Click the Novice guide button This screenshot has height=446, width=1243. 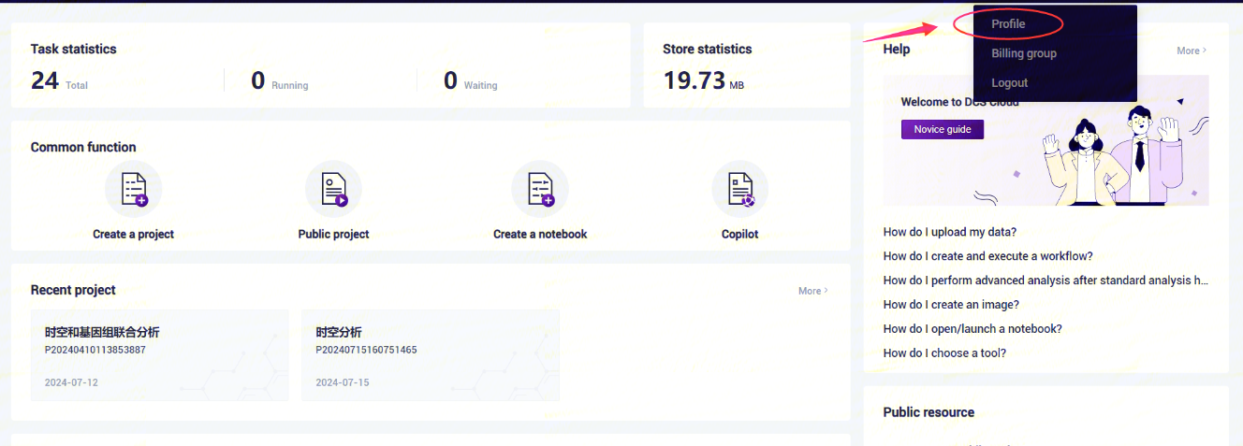tap(943, 129)
